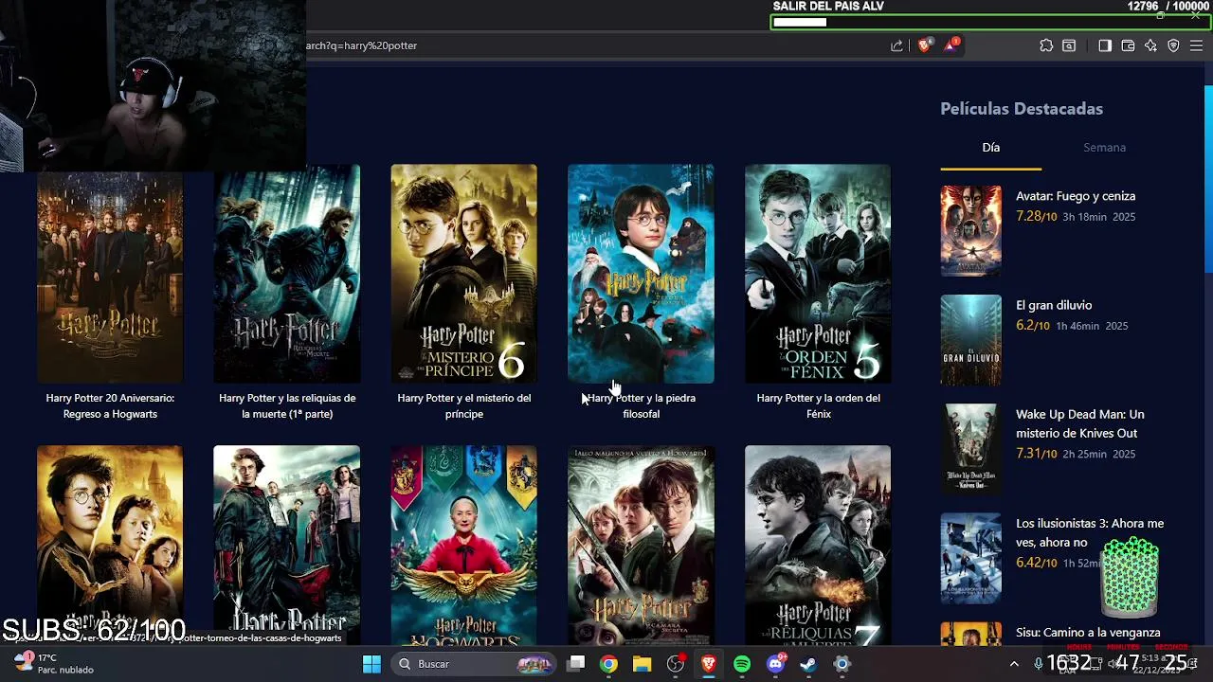The image size is (1213, 682).
Task: Open 'Los ilusionistas 3' title link
Action: pos(1090,532)
